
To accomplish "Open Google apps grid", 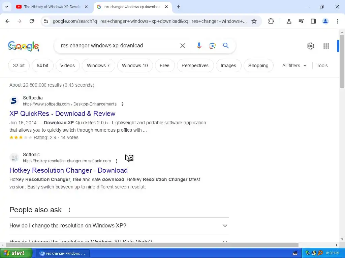I will pos(326,46).
